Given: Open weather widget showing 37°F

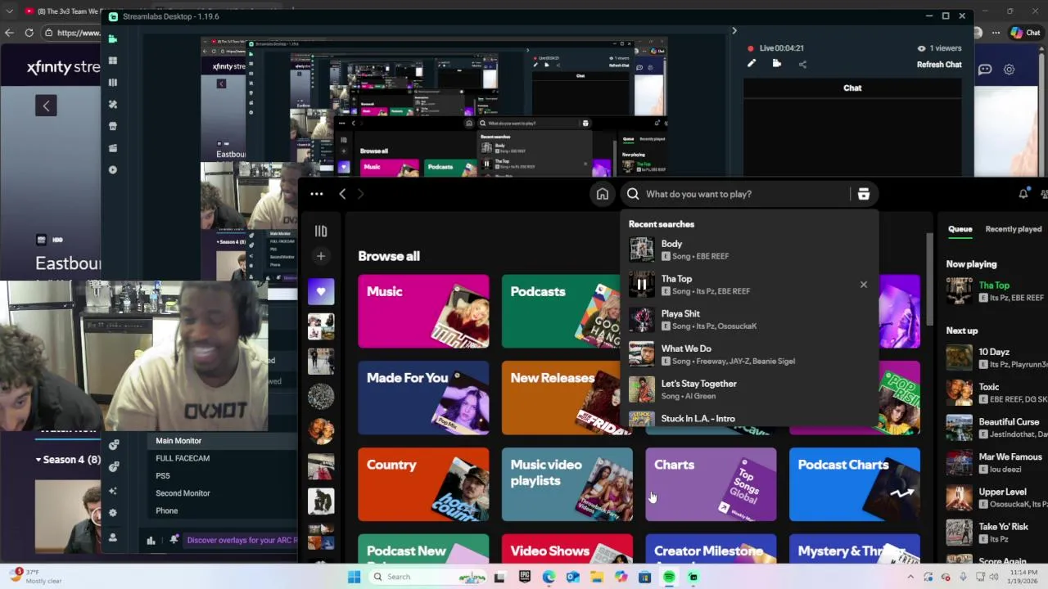Looking at the screenshot, I should coord(37,577).
